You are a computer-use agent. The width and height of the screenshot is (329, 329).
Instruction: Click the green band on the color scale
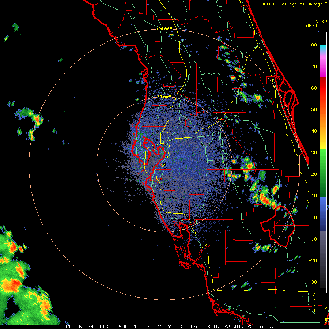pos(323,173)
